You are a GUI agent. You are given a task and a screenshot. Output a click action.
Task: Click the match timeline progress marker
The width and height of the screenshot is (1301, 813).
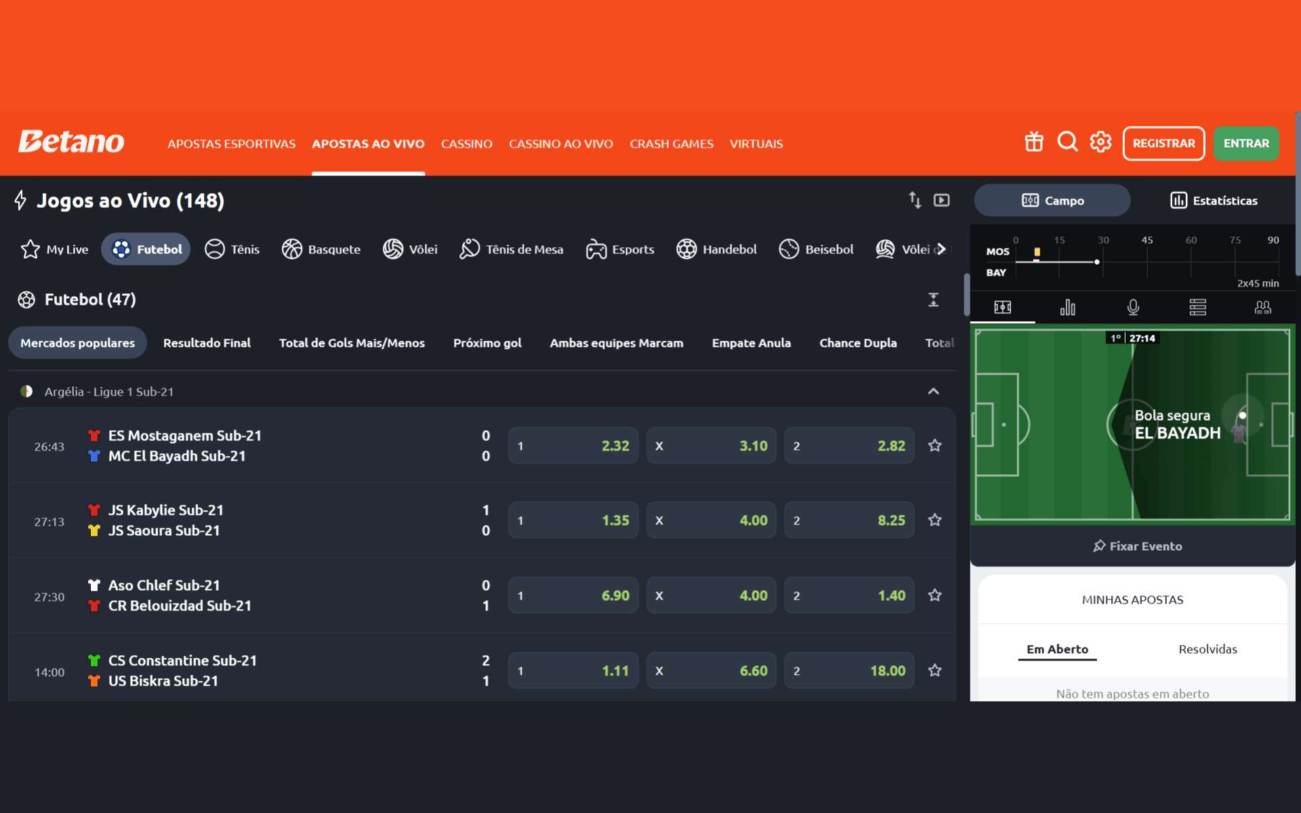tap(1096, 262)
